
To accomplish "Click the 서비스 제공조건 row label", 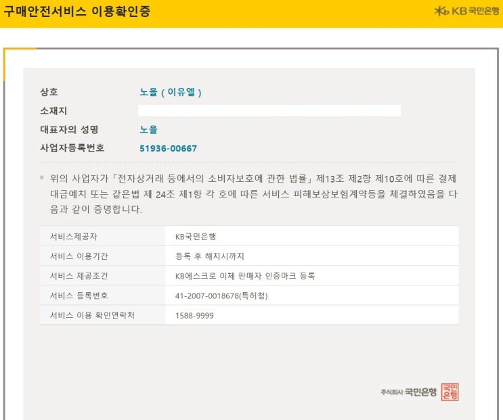I will click(79, 276).
